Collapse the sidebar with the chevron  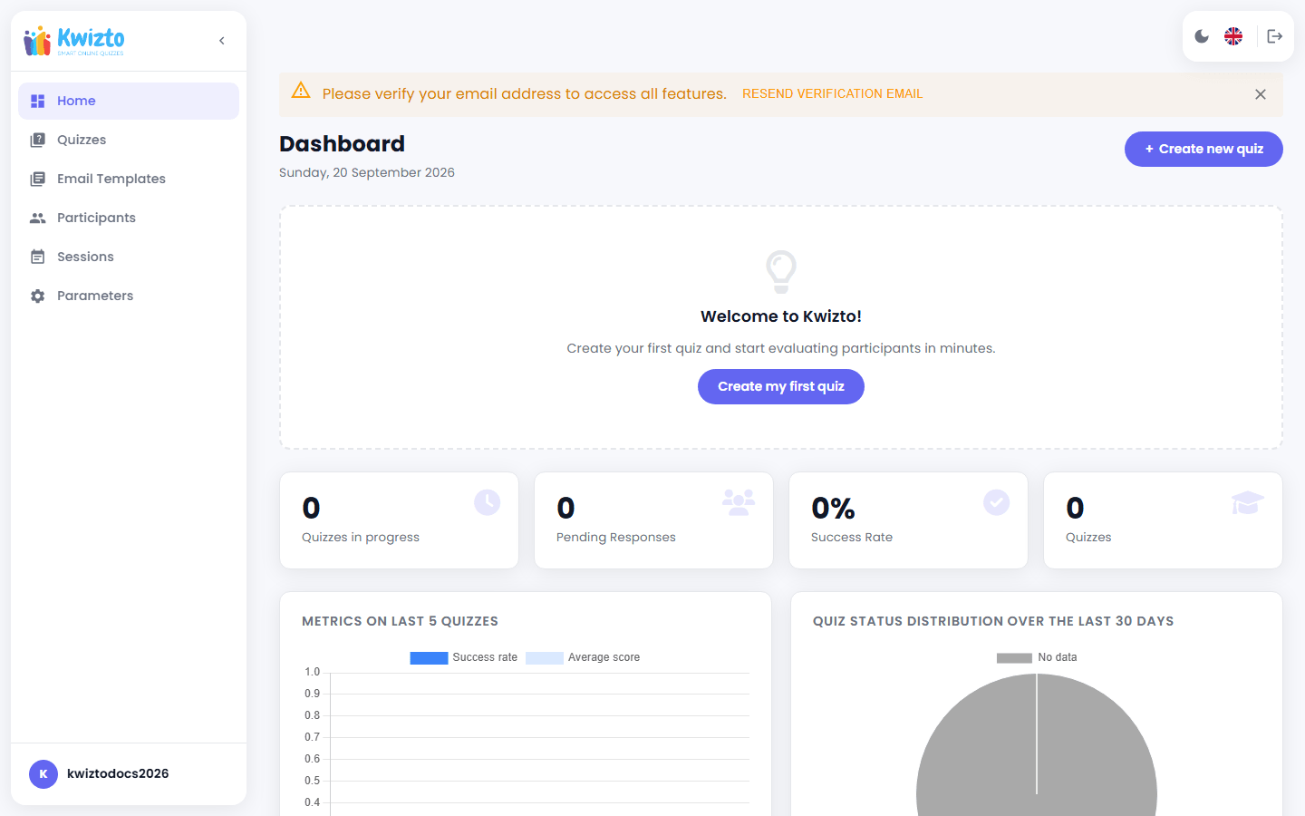click(x=222, y=41)
